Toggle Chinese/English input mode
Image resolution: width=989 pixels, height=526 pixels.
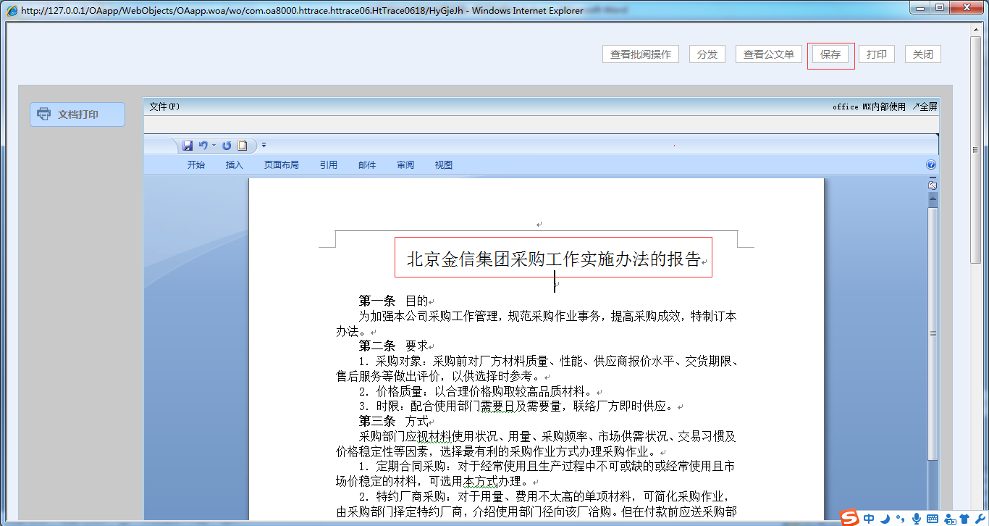coord(869,518)
